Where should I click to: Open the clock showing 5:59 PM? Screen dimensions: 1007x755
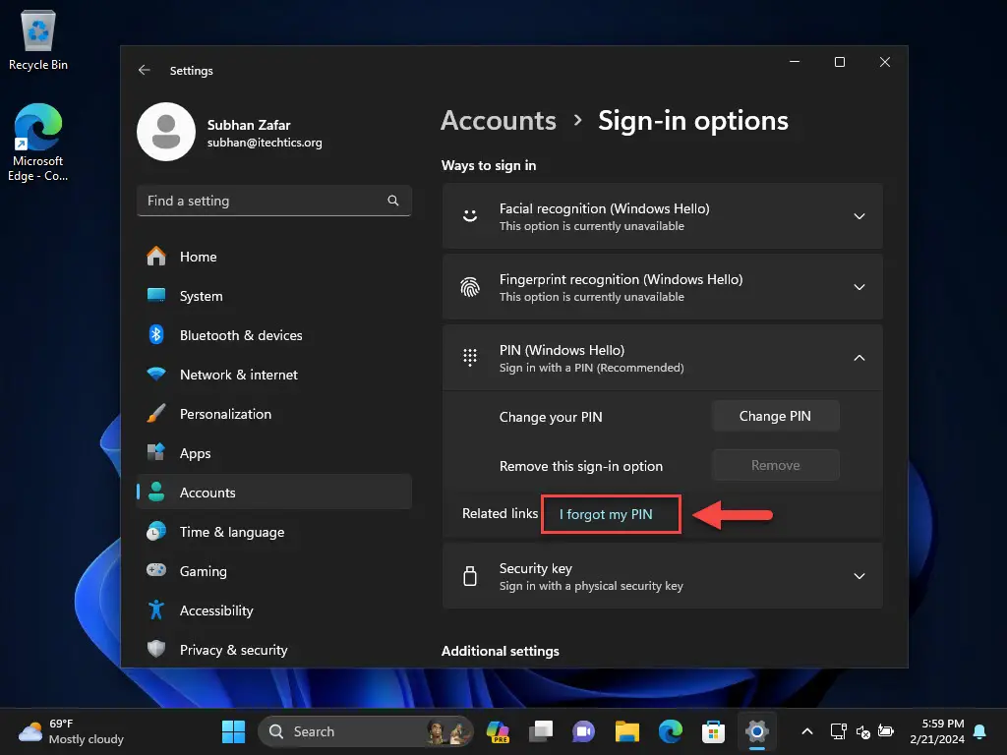click(x=937, y=731)
